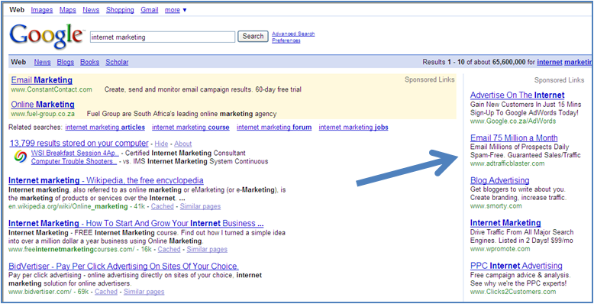Switch to News tab in blue bar
Viewport: 594px width, 304px height.
pyautogui.click(x=43, y=62)
